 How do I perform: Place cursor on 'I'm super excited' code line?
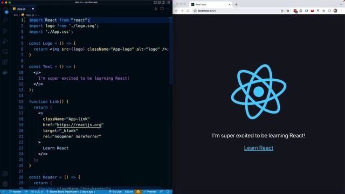pos(84,78)
